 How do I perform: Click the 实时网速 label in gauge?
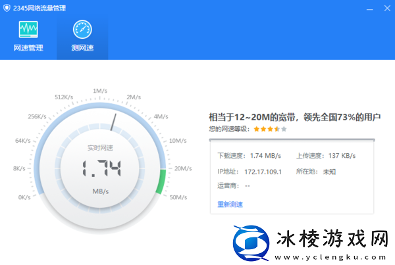click(100, 148)
